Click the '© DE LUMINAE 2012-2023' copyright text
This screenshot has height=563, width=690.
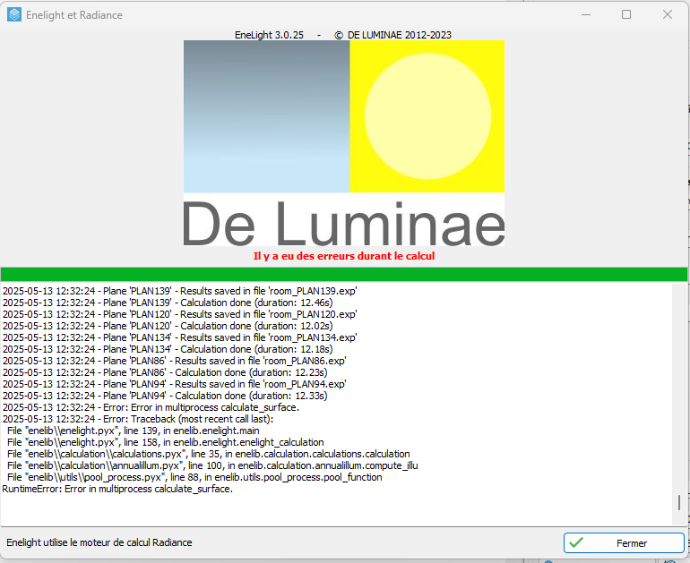point(393,35)
